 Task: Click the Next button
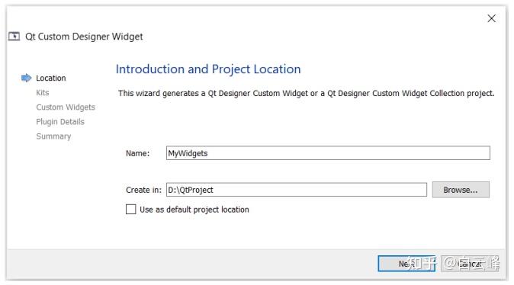pos(406,264)
